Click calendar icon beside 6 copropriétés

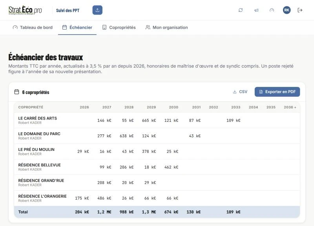[16, 92]
